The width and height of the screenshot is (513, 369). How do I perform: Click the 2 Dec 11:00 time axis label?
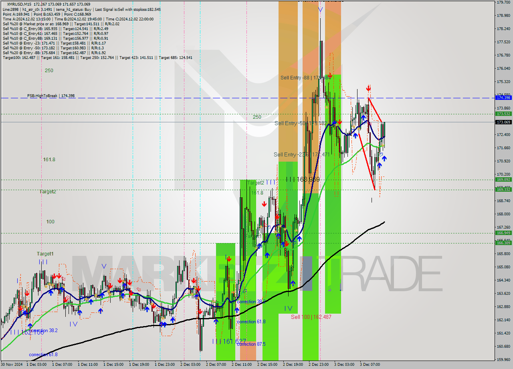click(241, 365)
